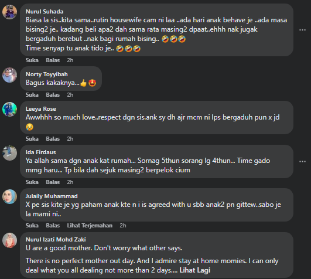The height and width of the screenshot is (279, 311).
Task: Open Nurul Izati Mohd Zaki's avatar
Action: (9, 240)
